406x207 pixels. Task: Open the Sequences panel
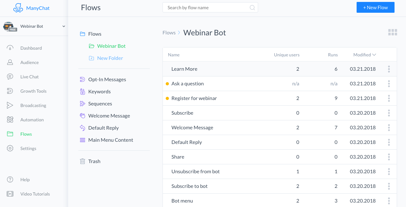(100, 103)
